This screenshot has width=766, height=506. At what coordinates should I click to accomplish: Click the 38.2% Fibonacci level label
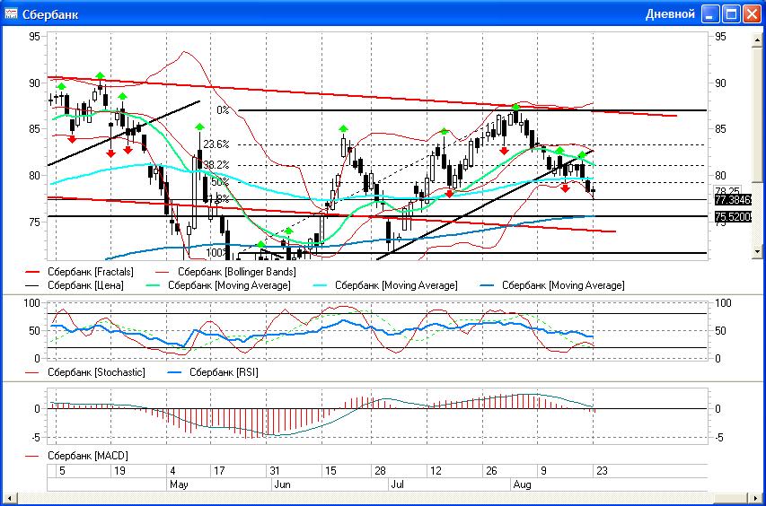click(x=216, y=165)
